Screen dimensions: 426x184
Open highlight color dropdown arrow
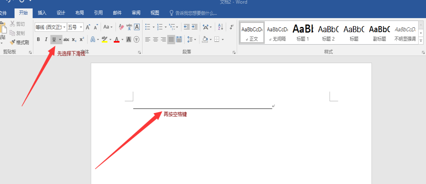tap(110, 40)
